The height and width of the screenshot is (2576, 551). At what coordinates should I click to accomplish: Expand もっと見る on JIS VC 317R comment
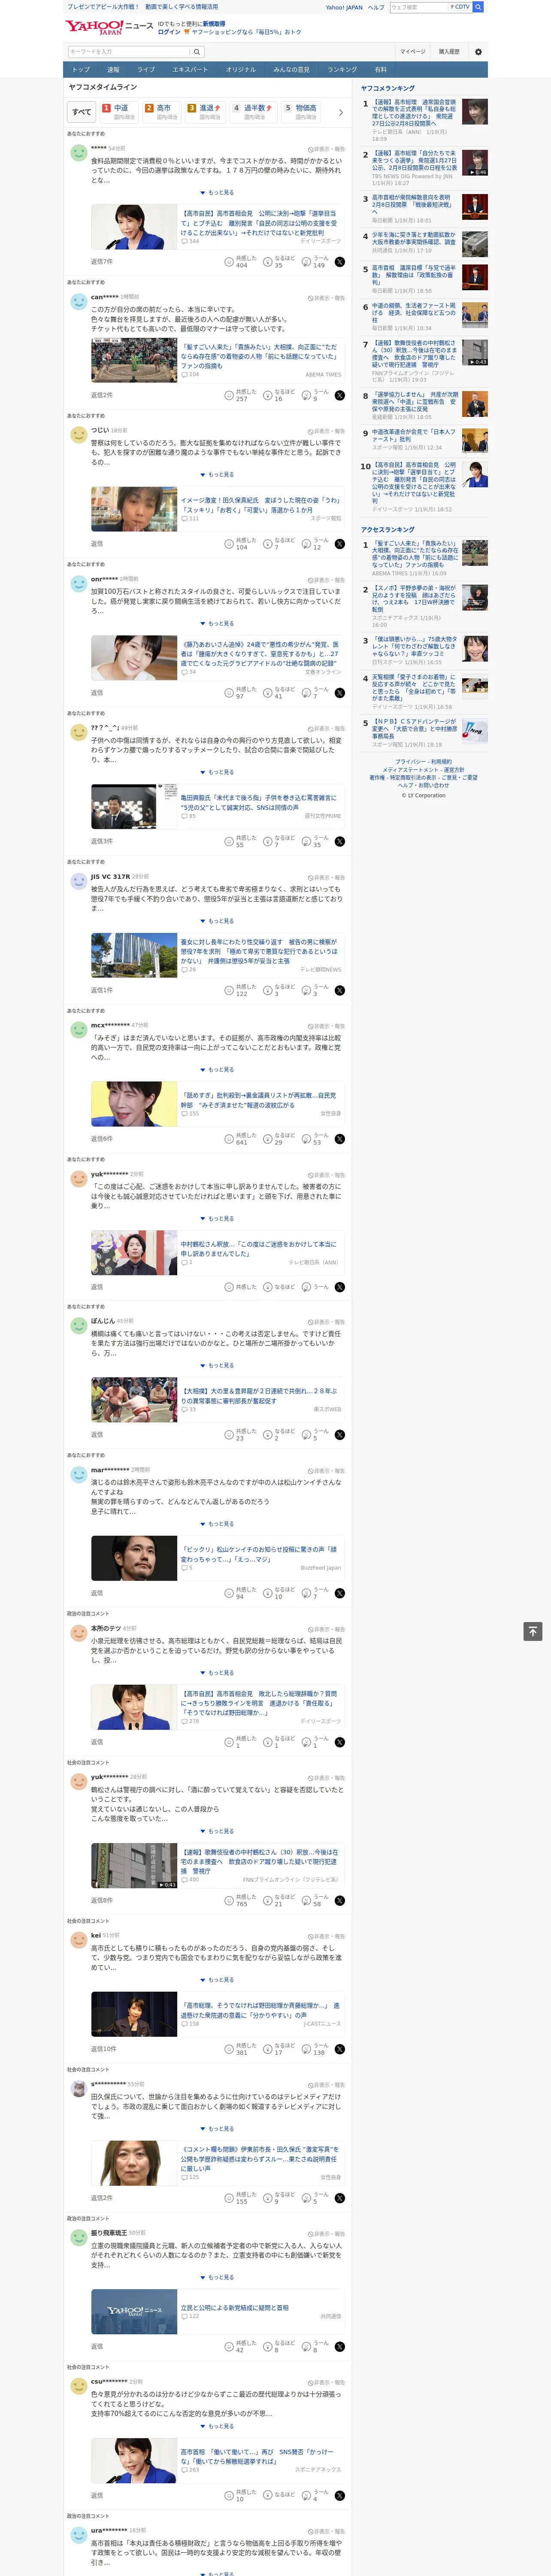tap(217, 921)
